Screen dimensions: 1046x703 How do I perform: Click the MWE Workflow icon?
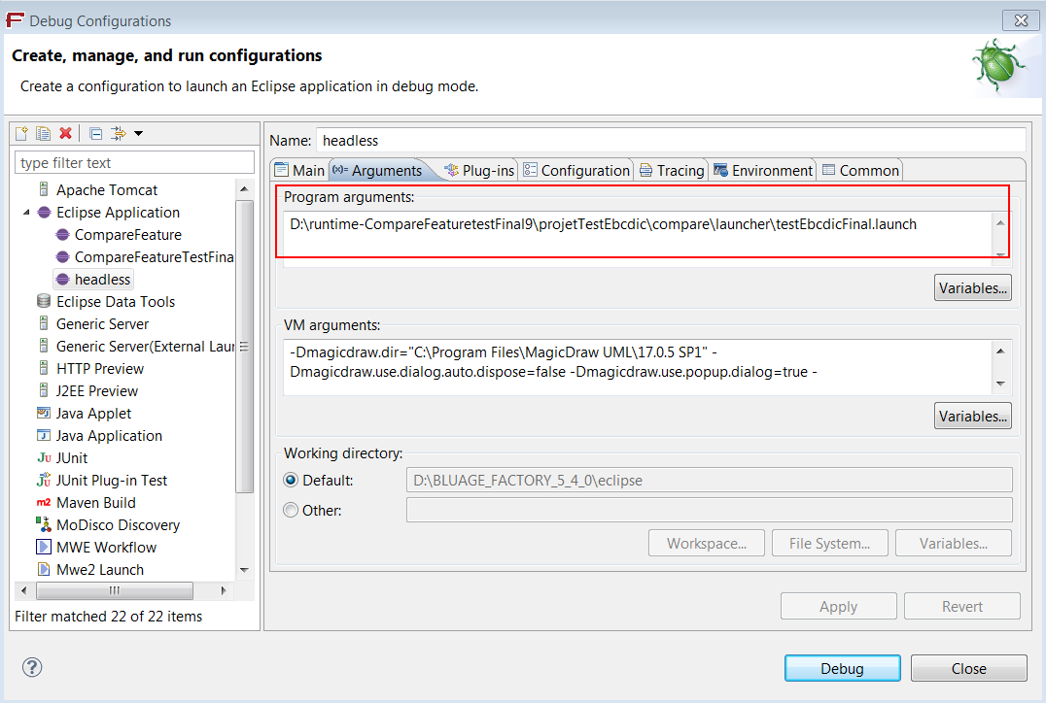click(44, 547)
